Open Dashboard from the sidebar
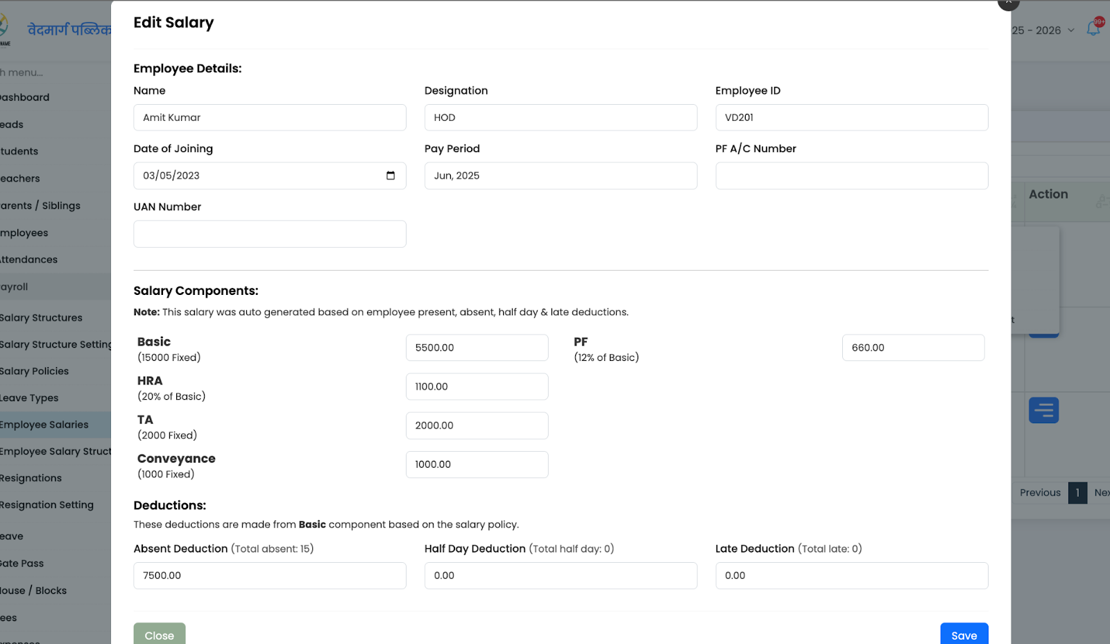 [x=25, y=97]
